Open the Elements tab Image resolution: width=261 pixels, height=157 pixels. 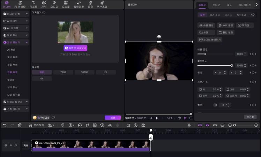[66, 5]
